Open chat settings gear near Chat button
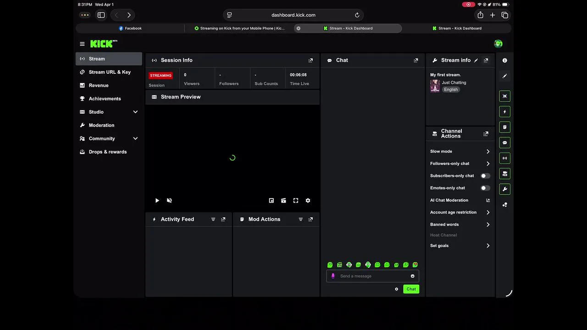 [397, 289]
